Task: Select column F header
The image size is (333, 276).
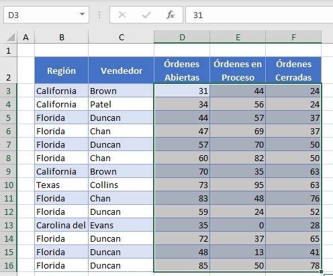Action: [x=293, y=37]
